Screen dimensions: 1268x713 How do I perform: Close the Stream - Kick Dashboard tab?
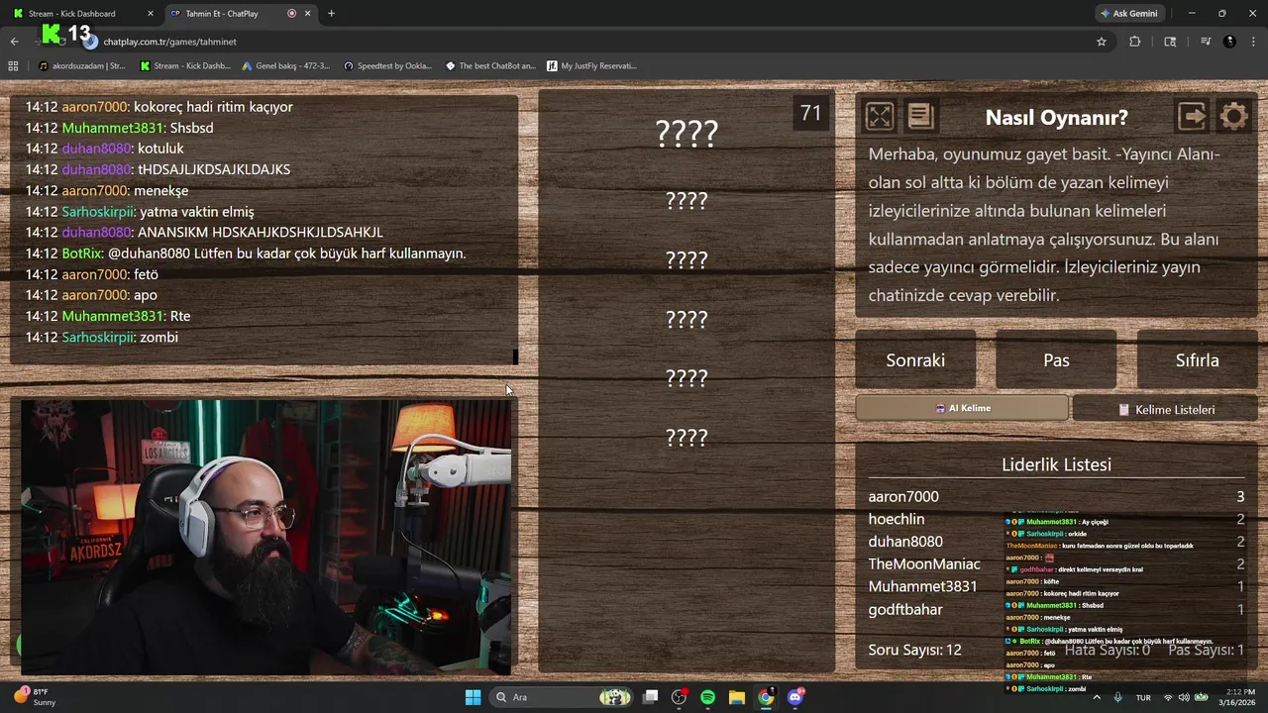click(151, 14)
